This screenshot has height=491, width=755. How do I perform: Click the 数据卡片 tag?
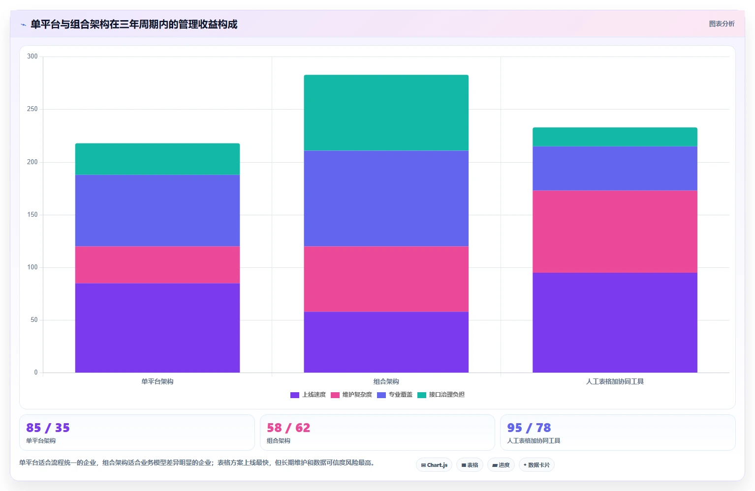tap(536, 465)
